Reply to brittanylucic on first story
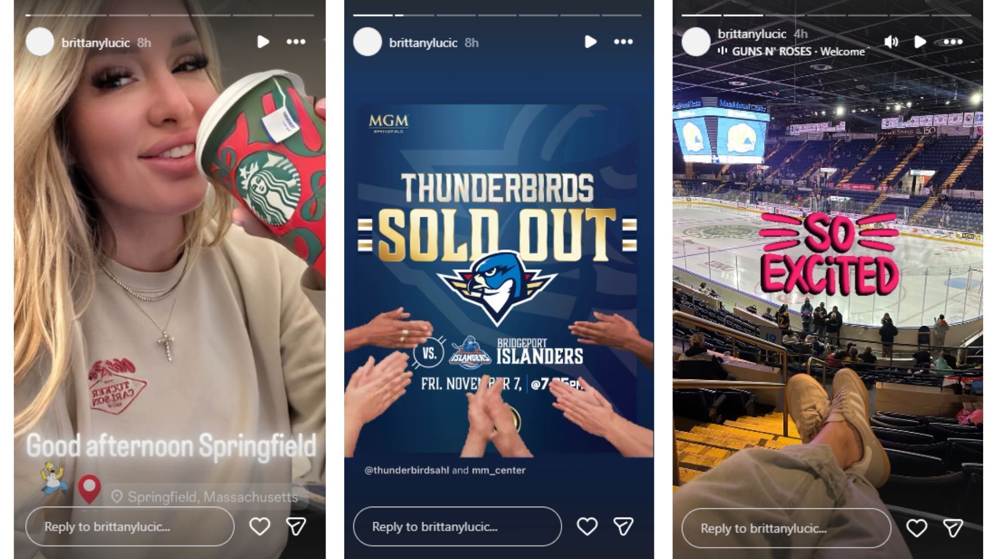The image size is (994, 559). 130,526
